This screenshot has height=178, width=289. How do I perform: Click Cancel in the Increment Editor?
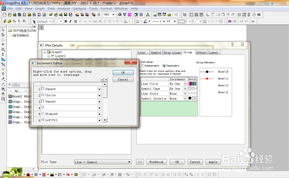(123, 80)
